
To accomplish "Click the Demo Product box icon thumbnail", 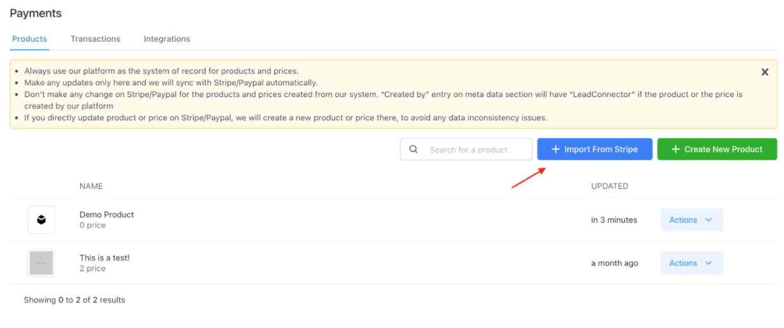I will (x=41, y=220).
